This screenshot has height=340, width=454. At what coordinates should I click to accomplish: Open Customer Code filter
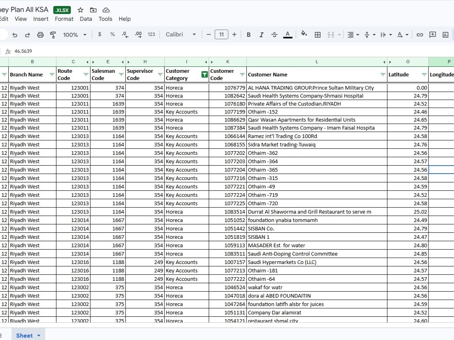pos(242,74)
